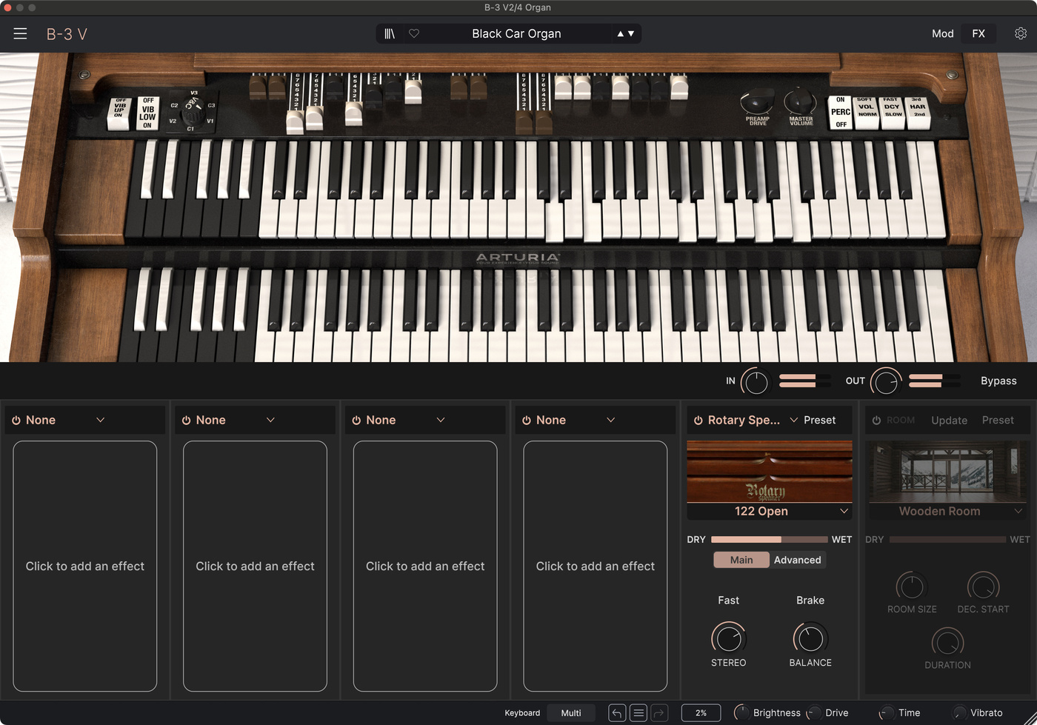Click fourth empty slot 'Click to add an effect'
The height and width of the screenshot is (725, 1037).
(x=596, y=566)
